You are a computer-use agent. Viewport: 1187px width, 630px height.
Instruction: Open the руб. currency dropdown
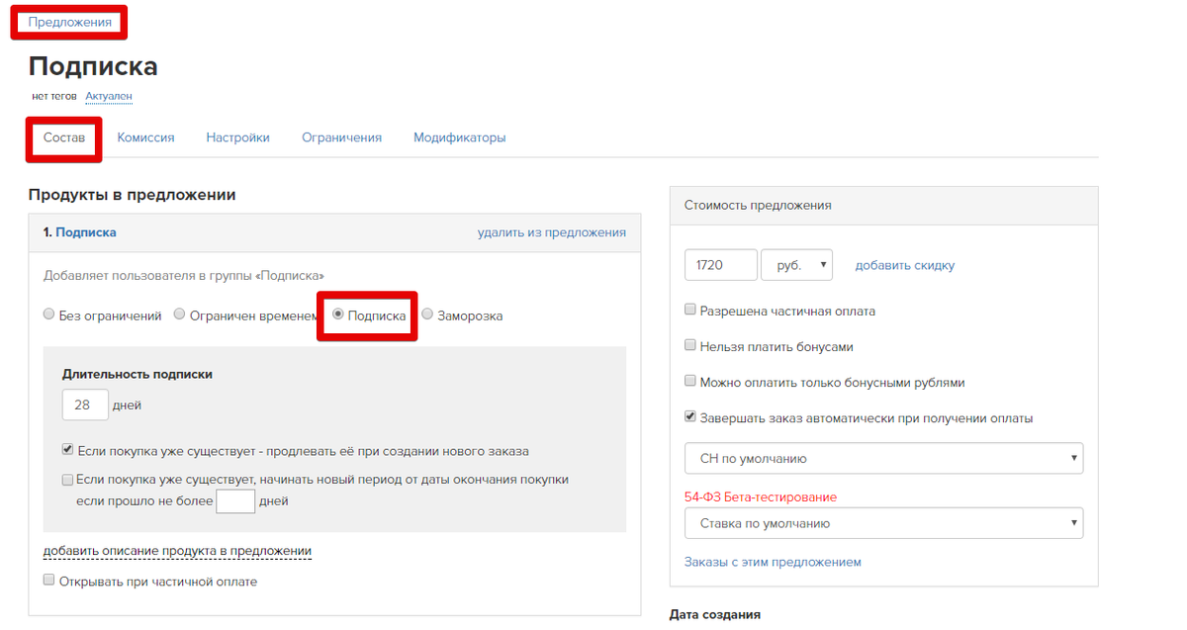click(x=797, y=265)
